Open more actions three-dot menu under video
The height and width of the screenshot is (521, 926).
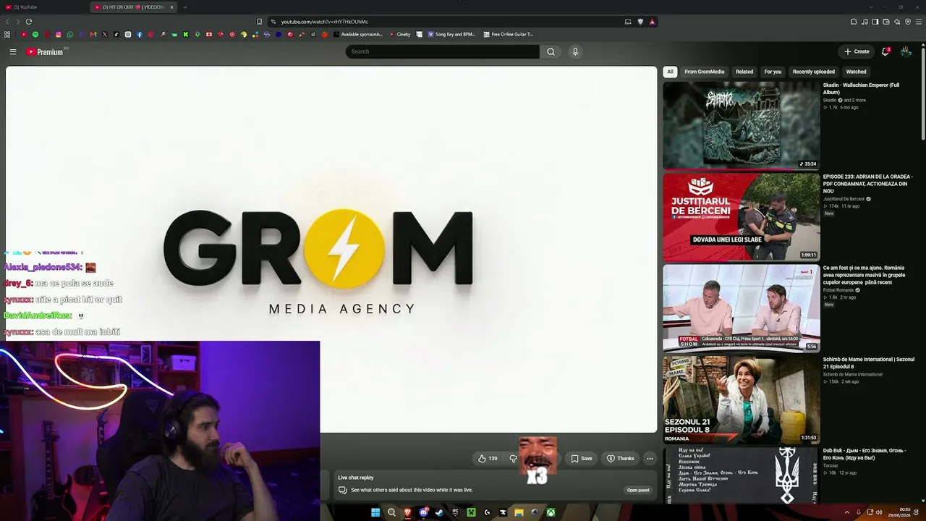pos(650,458)
